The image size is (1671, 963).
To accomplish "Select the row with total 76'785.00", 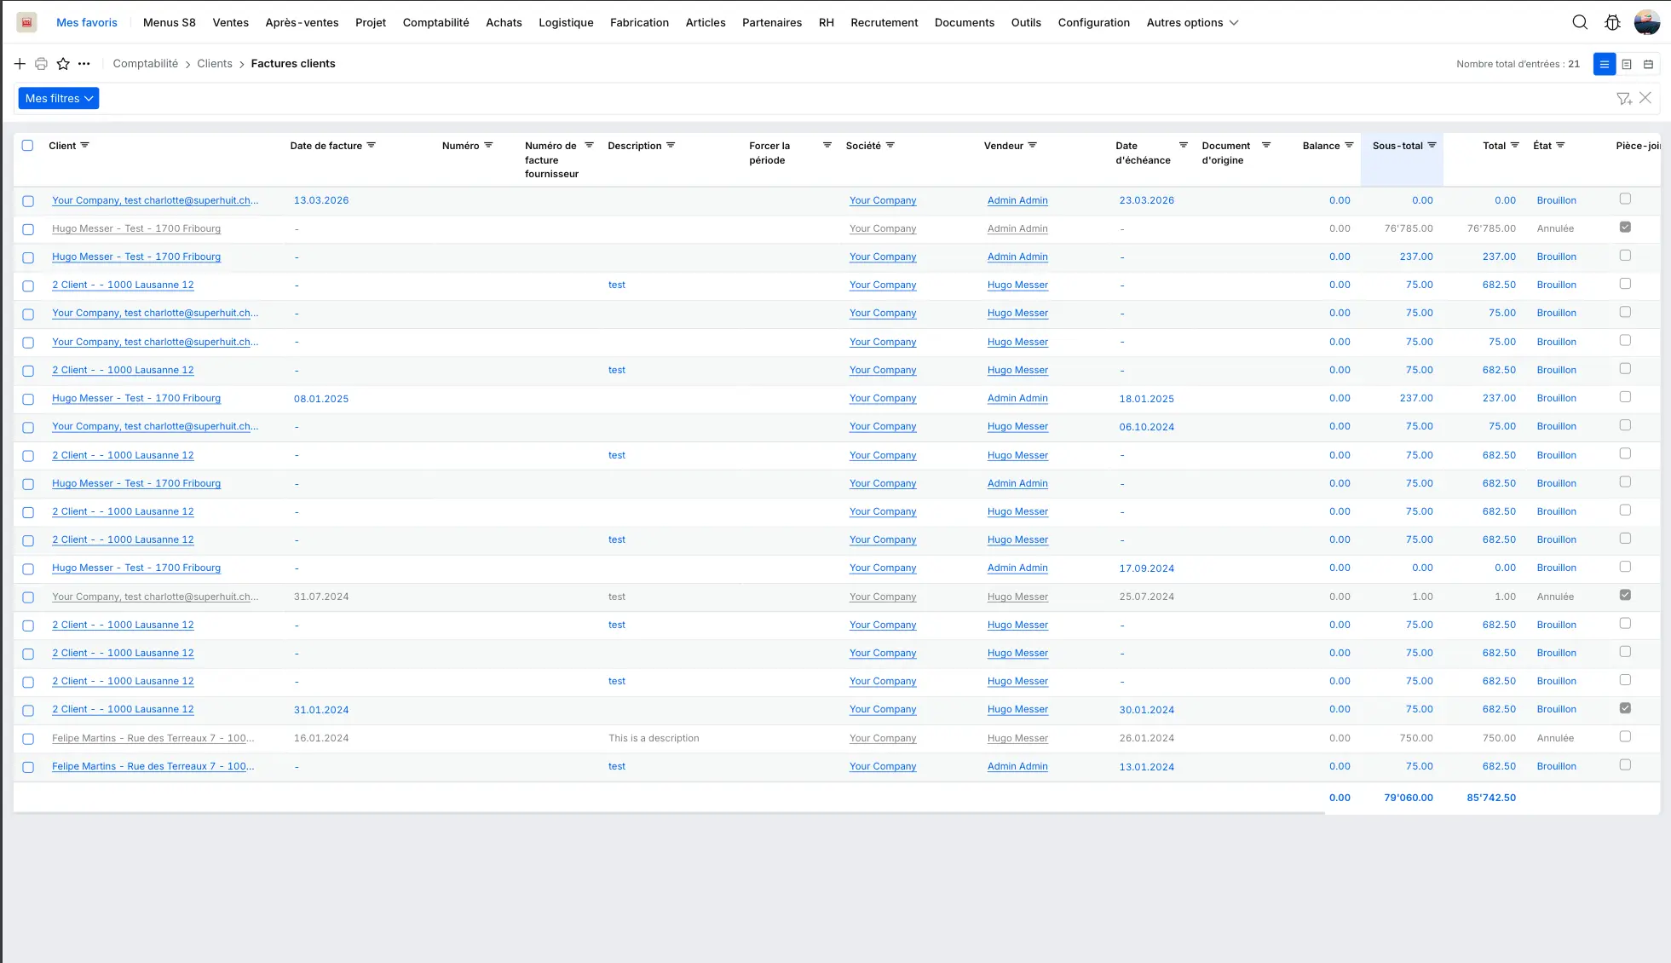I will pos(28,229).
